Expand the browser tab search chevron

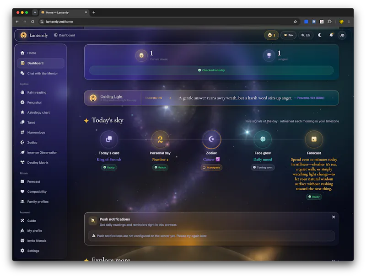click(x=35, y=12)
